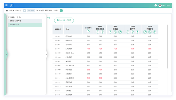
Task: Click the pencil icon under 1時限 整形外科学
Action: tap(98, 32)
